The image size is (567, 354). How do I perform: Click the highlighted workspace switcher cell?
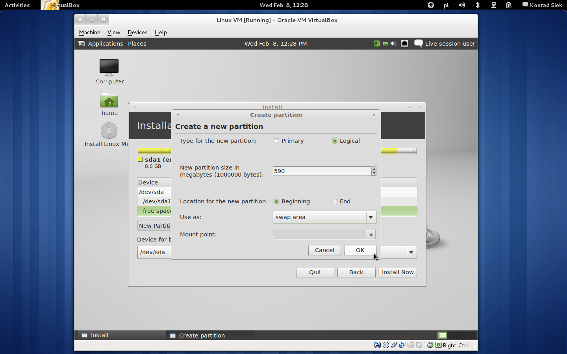click(442, 335)
